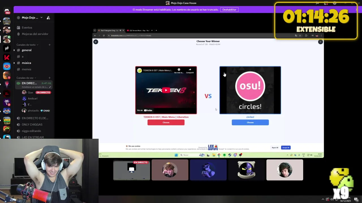This screenshot has height=203, width=362.
Task: Click Watch later clock icon on TEKKEN video
Action: (x=179, y=70)
